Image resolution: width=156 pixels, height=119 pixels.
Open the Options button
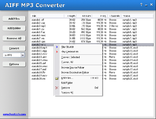click(x=14, y=64)
